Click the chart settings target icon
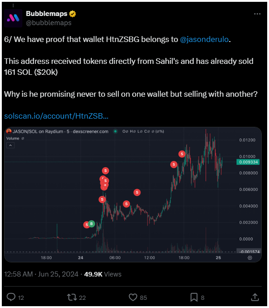 click(250, 258)
